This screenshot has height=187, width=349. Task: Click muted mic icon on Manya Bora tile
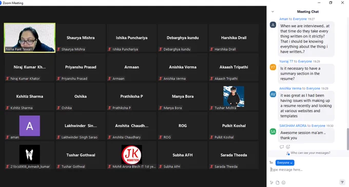[161, 108]
